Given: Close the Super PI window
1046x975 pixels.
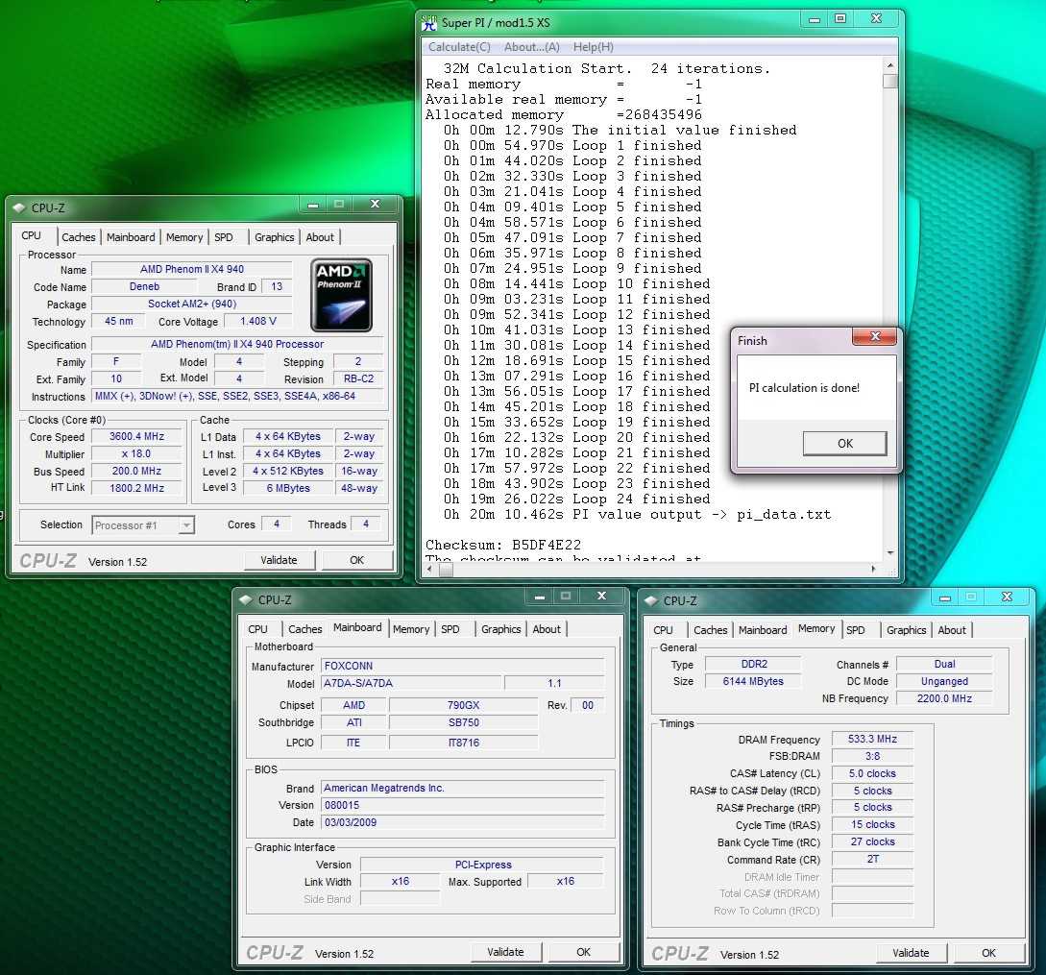Looking at the screenshot, I should (876, 19).
